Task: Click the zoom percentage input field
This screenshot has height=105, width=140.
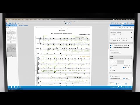Action: coord(122,23)
